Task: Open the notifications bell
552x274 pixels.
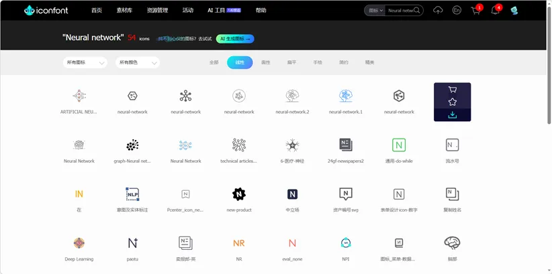Action: [x=496, y=11]
